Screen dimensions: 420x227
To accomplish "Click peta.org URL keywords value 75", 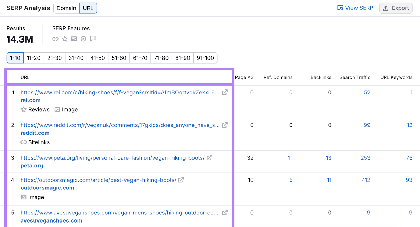I will coord(409,158).
